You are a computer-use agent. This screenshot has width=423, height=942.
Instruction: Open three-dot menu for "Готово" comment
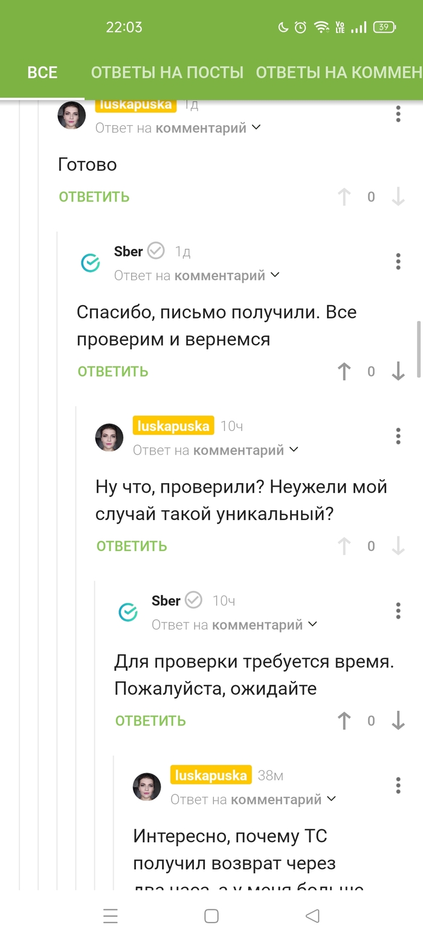pos(398,114)
